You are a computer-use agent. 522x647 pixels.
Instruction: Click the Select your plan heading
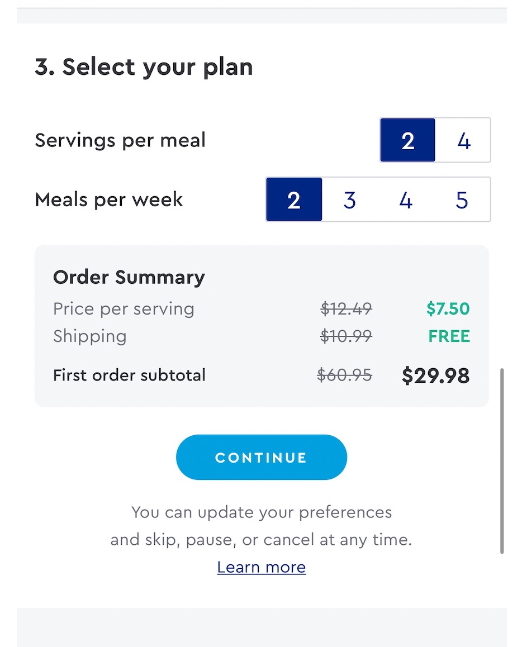point(143,66)
